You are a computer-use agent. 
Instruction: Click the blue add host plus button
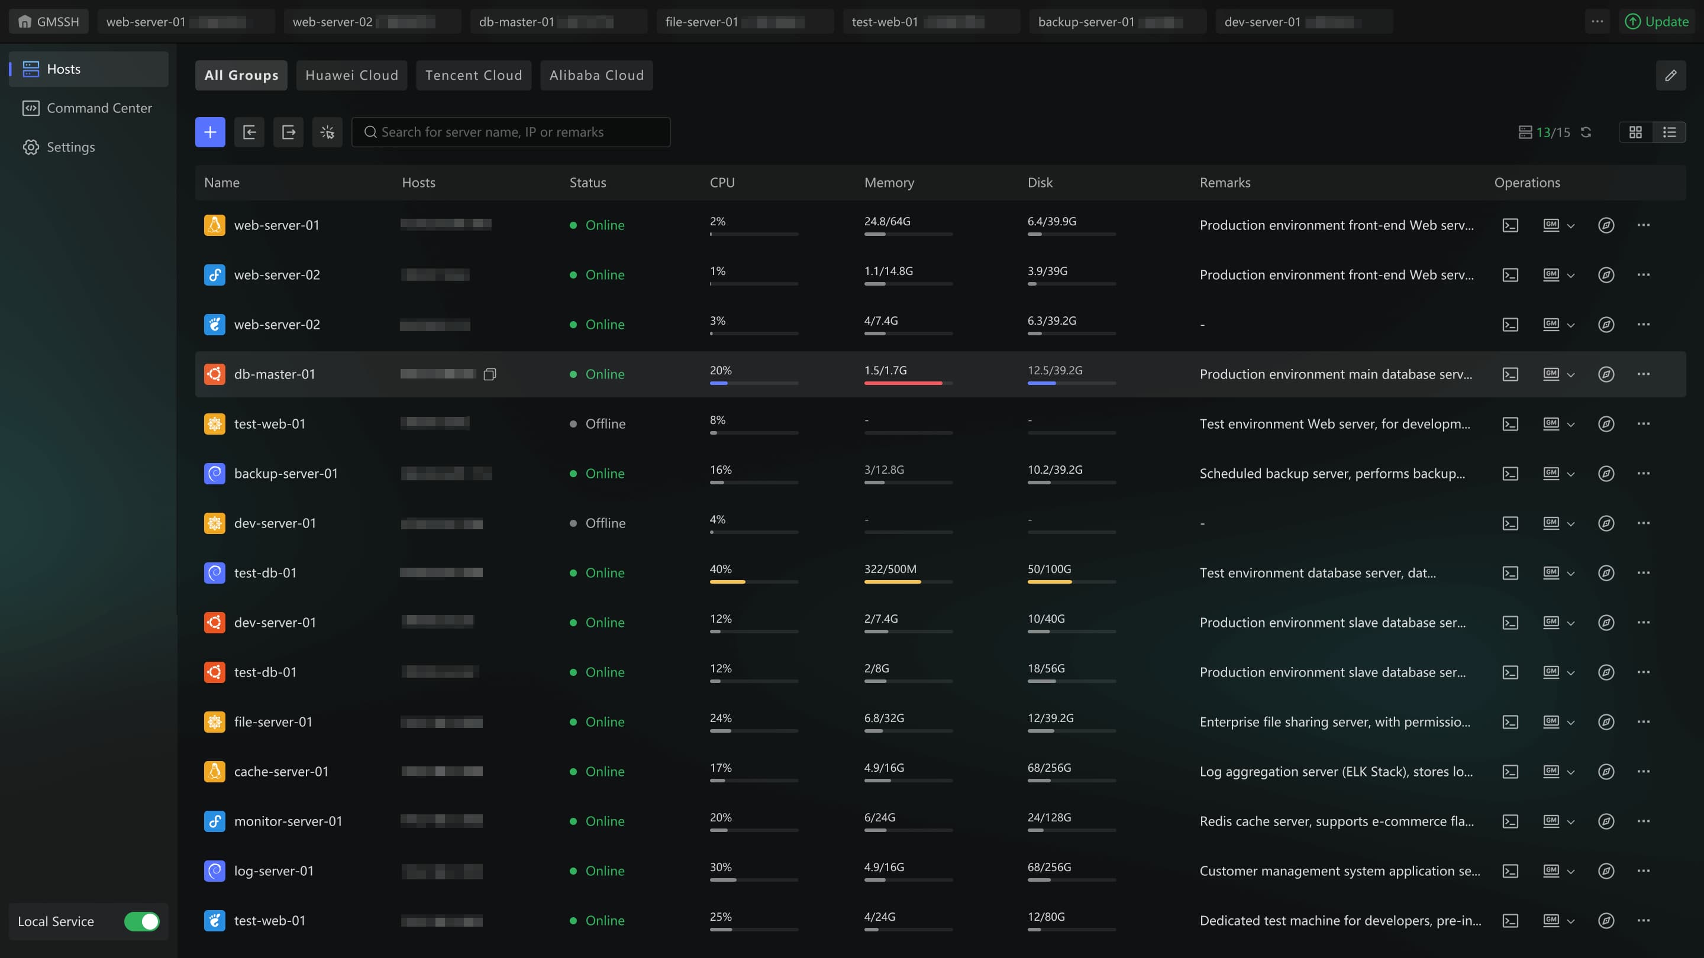[209, 132]
